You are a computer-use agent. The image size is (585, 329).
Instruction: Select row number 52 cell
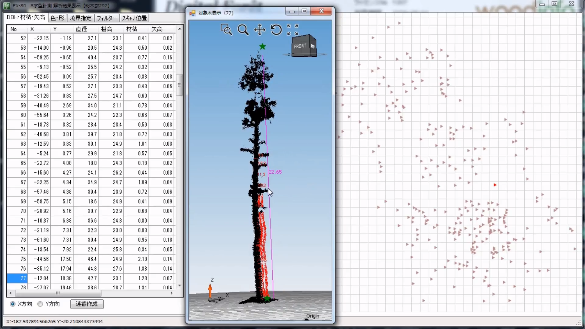[x=17, y=38]
